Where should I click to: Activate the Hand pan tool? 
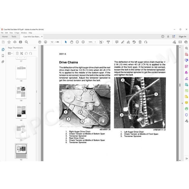(72, 42)
